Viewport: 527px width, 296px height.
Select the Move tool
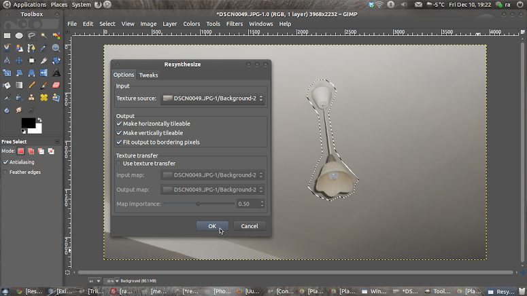(x=19, y=60)
